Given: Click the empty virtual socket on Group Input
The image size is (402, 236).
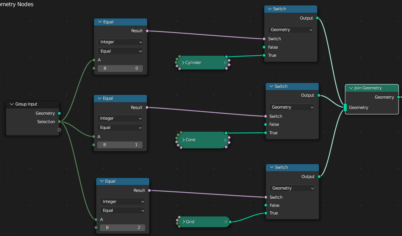Looking at the screenshot, I should click(x=59, y=130).
